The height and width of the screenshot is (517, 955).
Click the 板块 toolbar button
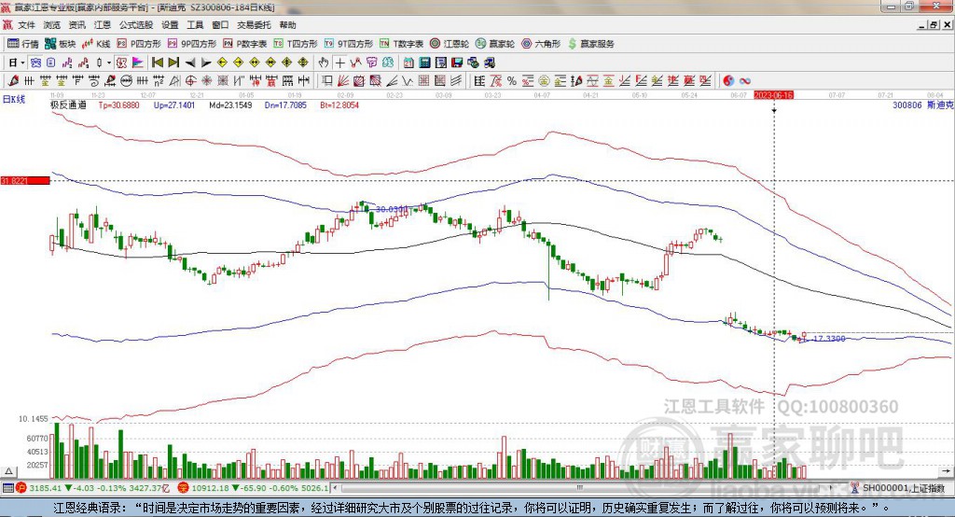coord(61,44)
